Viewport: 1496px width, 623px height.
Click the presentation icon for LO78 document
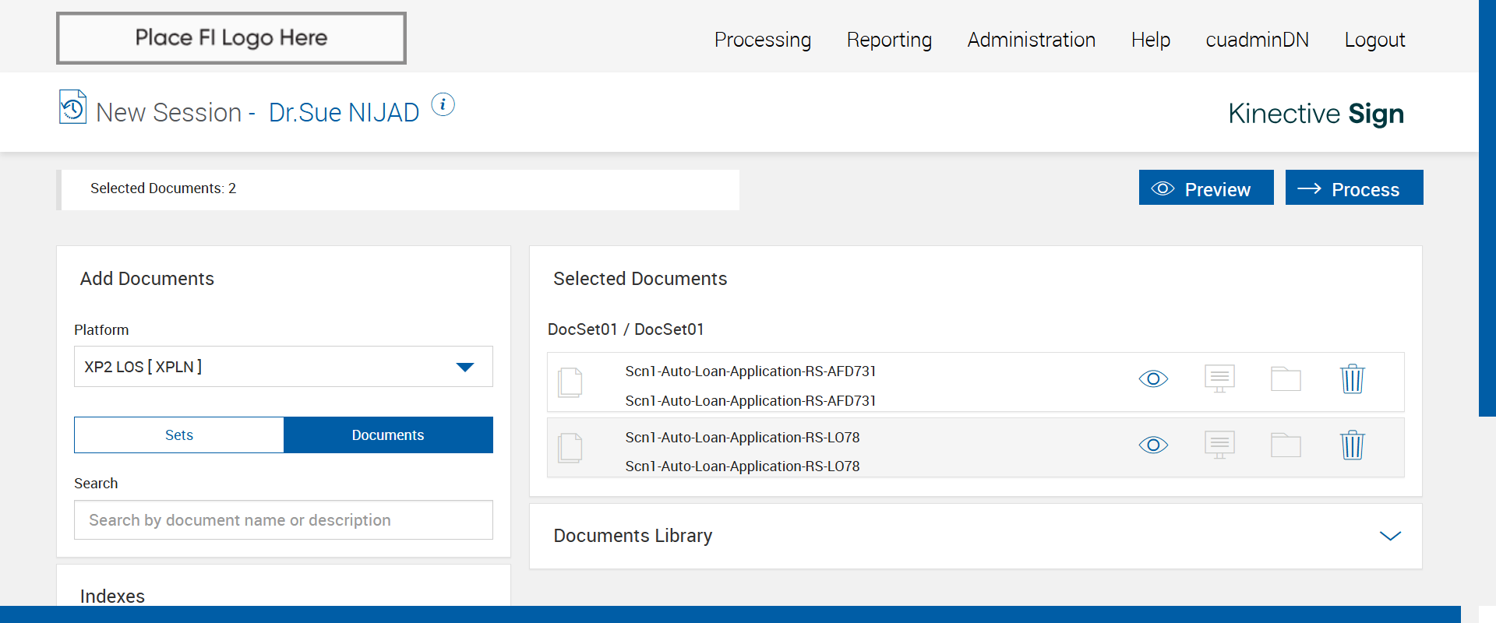1219,445
